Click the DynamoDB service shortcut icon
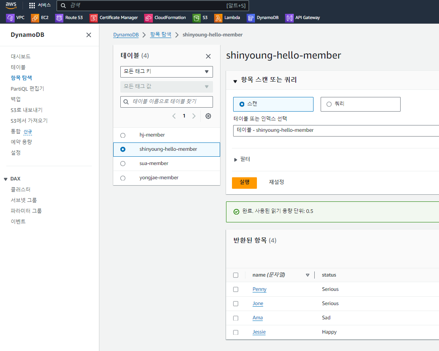 tap(251, 18)
